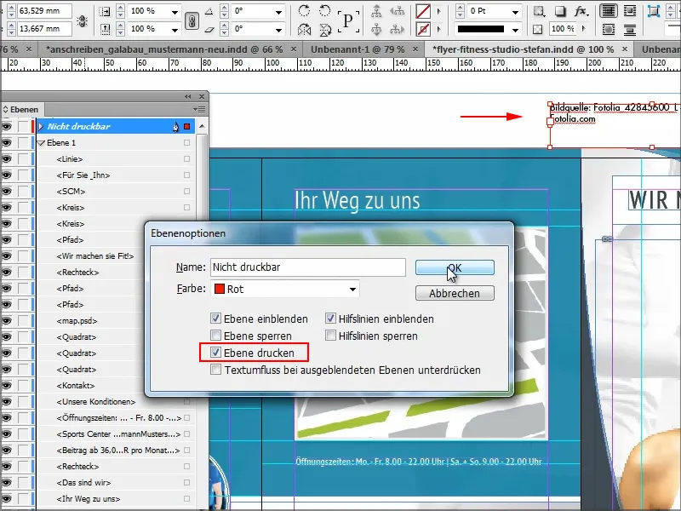Close the anschreiben_galabau_mustermann-neu.indd tab
Screen dimensions: 681x511
(x=294, y=49)
